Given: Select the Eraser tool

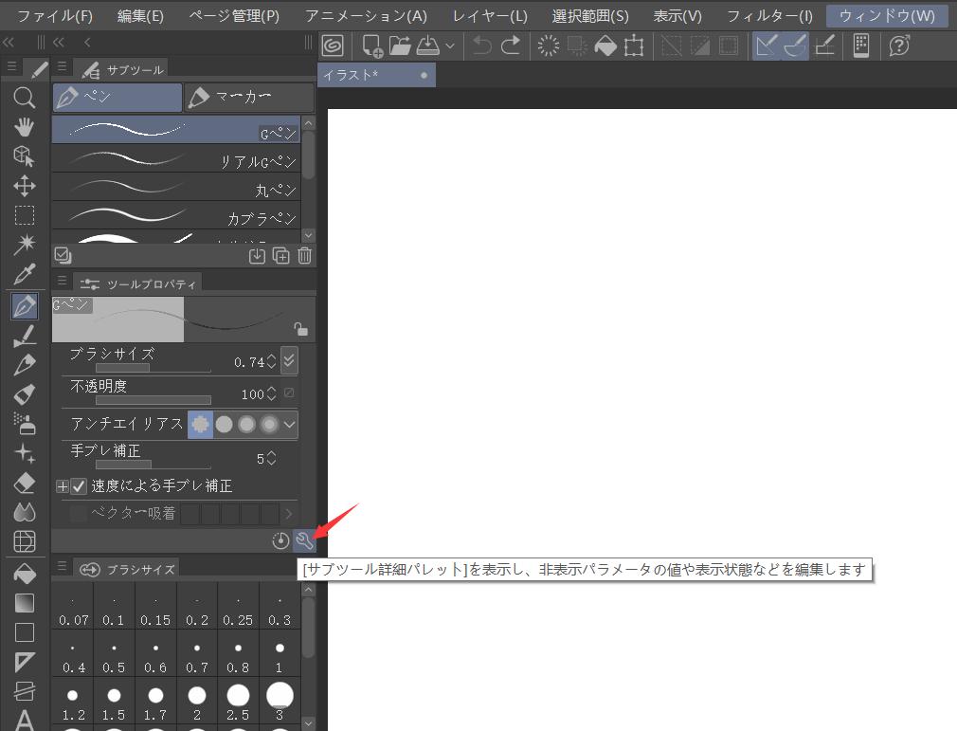Looking at the screenshot, I should pos(25,483).
